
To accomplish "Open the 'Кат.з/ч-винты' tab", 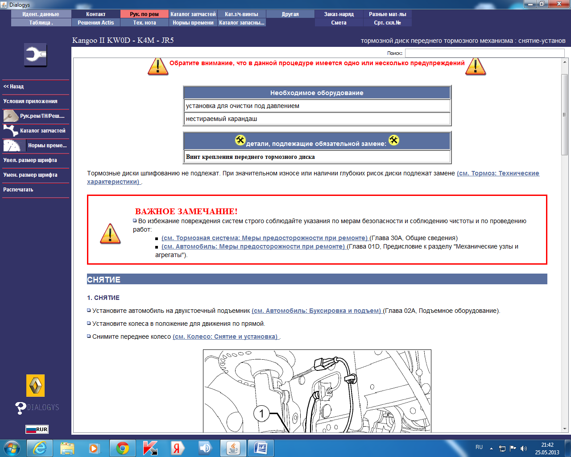I will pos(242,14).
